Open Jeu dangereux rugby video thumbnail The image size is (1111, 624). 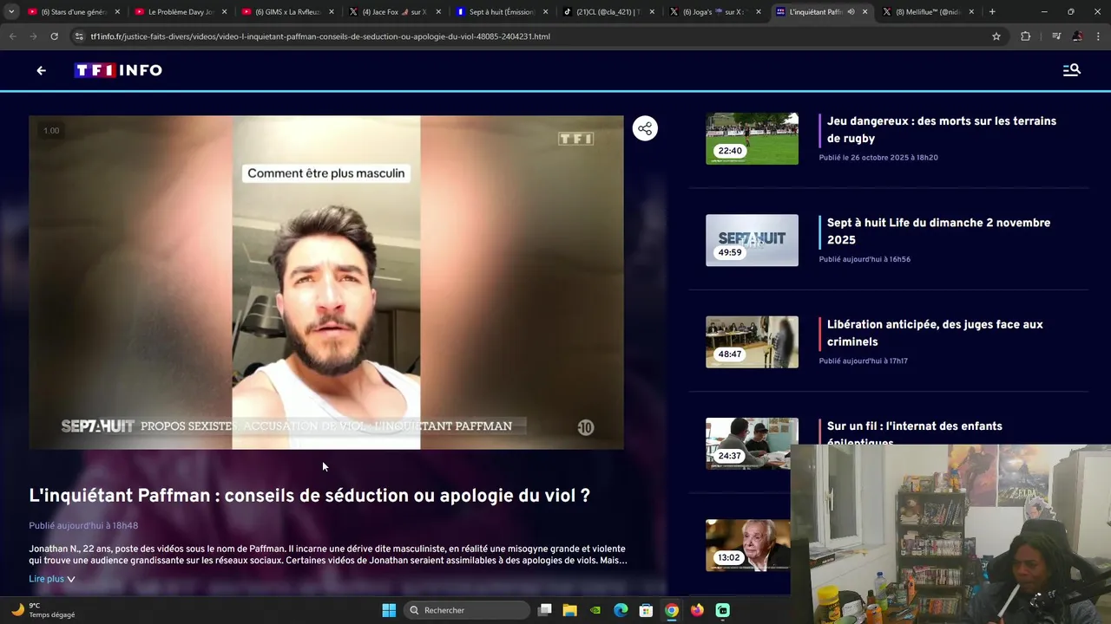[752, 139]
